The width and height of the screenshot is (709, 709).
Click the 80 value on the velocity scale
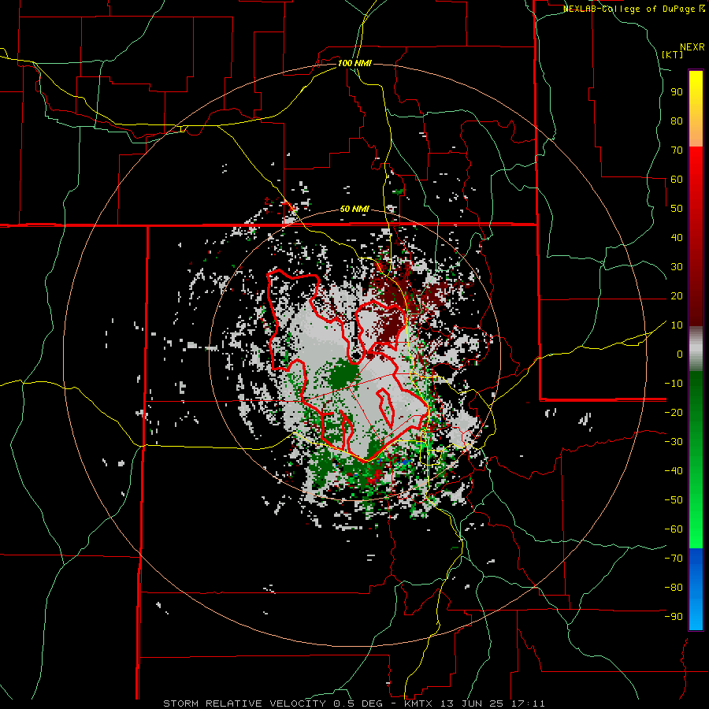[677, 121]
